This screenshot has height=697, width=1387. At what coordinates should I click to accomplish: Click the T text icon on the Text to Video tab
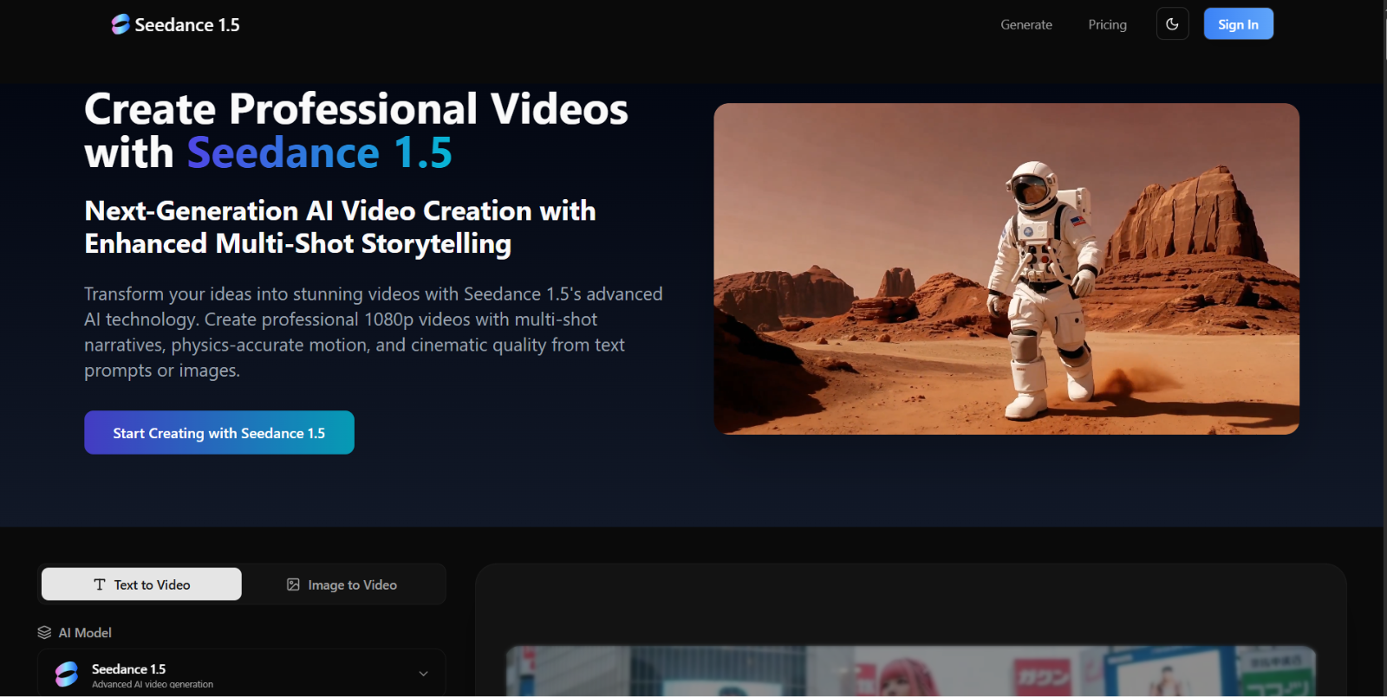100,584
